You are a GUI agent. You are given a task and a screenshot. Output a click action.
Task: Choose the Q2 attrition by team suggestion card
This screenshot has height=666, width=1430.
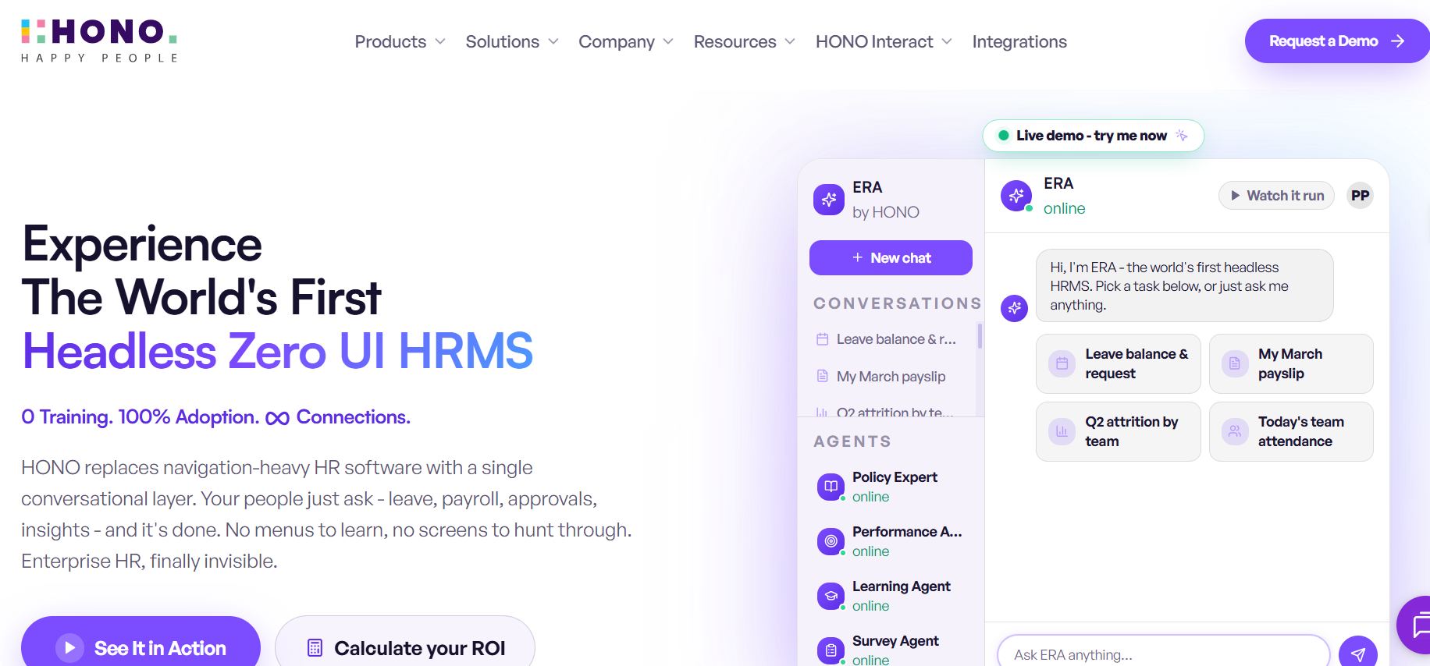click(1118, 431)
